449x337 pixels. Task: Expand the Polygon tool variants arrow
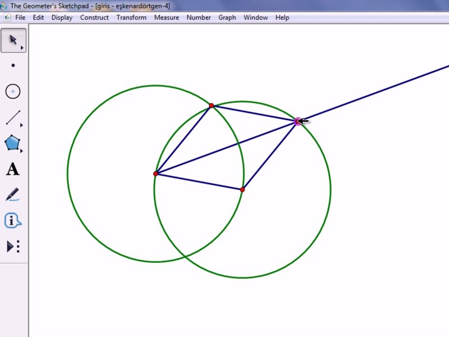pos(21,151)
